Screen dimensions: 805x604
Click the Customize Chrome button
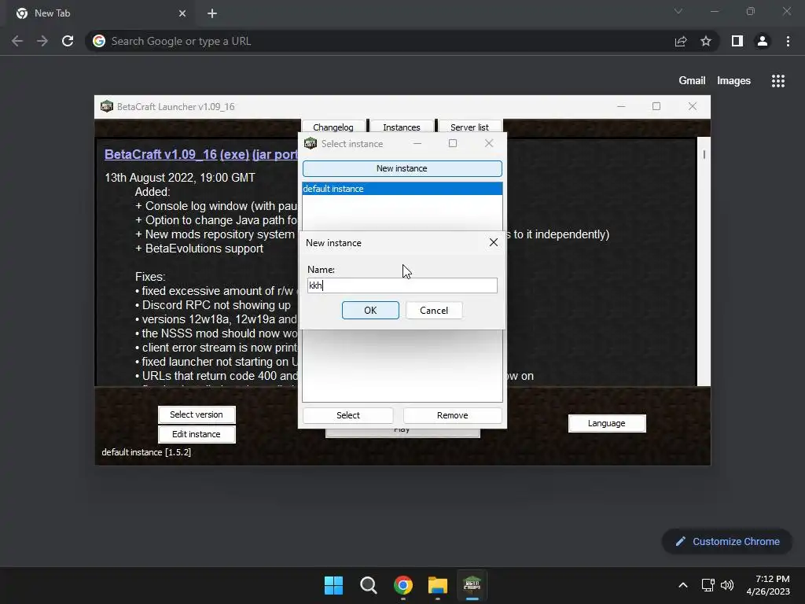(727, 541)
